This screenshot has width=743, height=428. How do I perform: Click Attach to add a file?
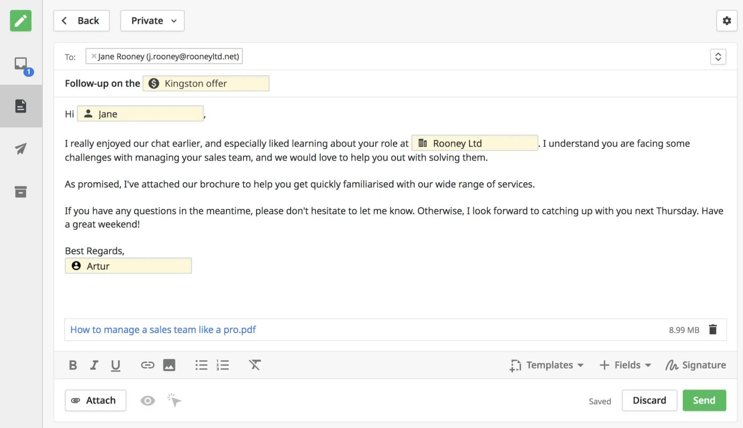[95, 400]
